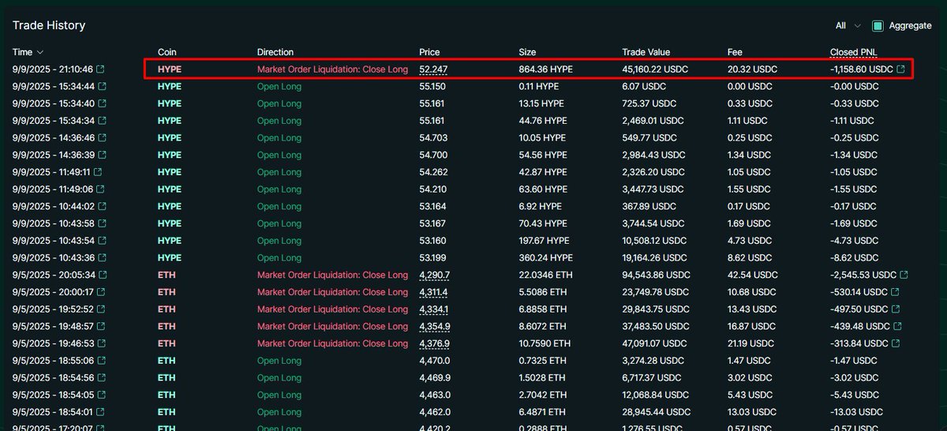Image resolution: width=947 pixels, height=431 pixels.
Task: Click liquidation price 52.247
Action: [433, 69]
